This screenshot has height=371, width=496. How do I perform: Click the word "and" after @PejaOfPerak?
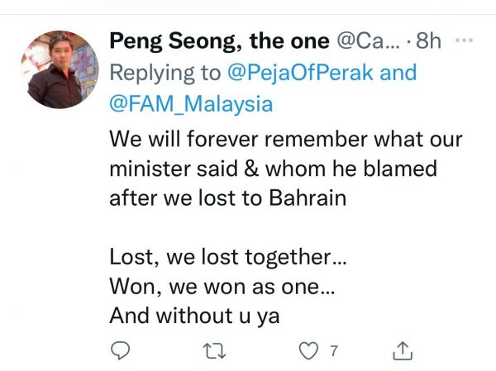399,72
